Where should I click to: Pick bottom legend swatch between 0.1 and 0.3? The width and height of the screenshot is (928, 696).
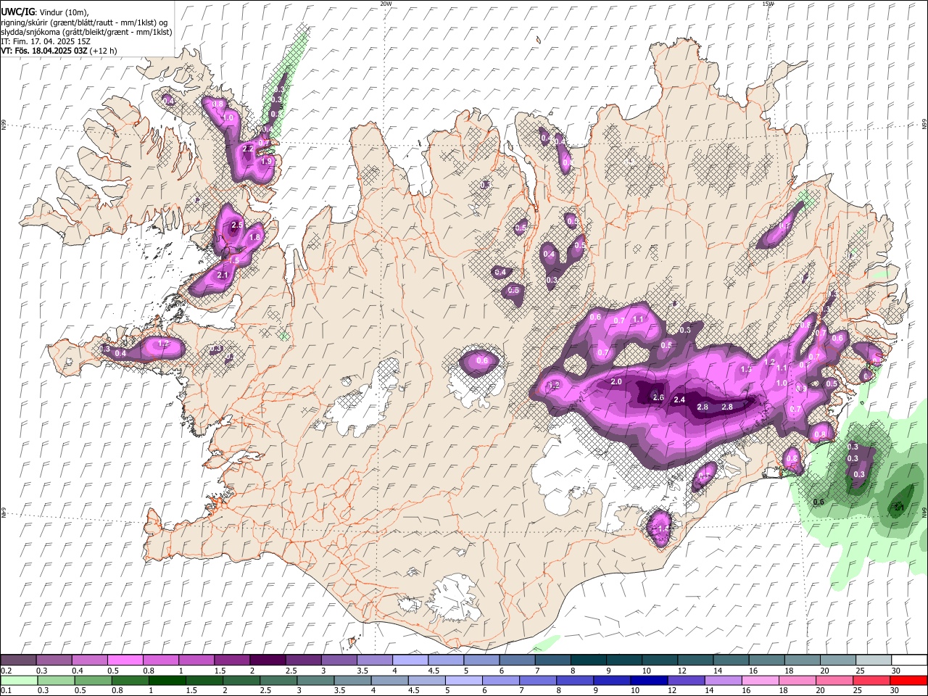click(x=19, y=680)
